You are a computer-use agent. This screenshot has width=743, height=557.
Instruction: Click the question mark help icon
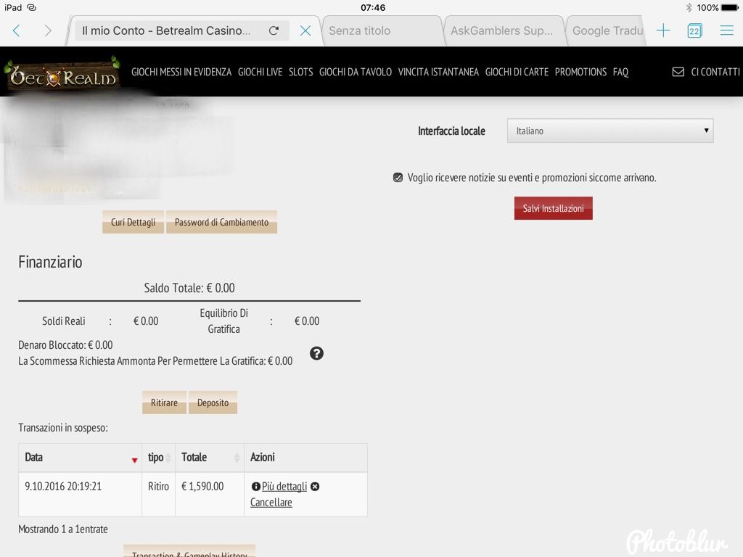[x=316, y=353]
